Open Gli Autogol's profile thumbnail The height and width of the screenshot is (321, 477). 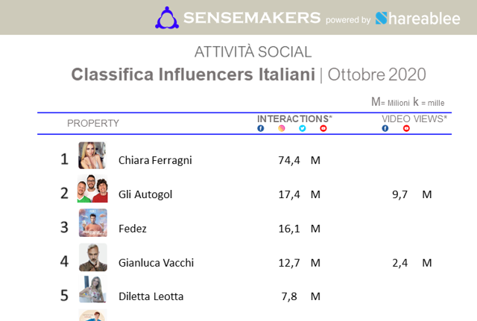click(x=92, y=188)
